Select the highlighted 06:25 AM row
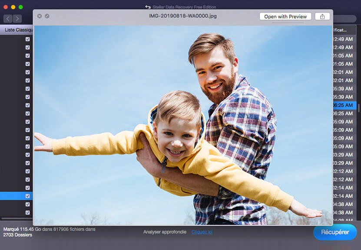Image resolution: width=361 pixels, height=250 pixels. [344, 105]
